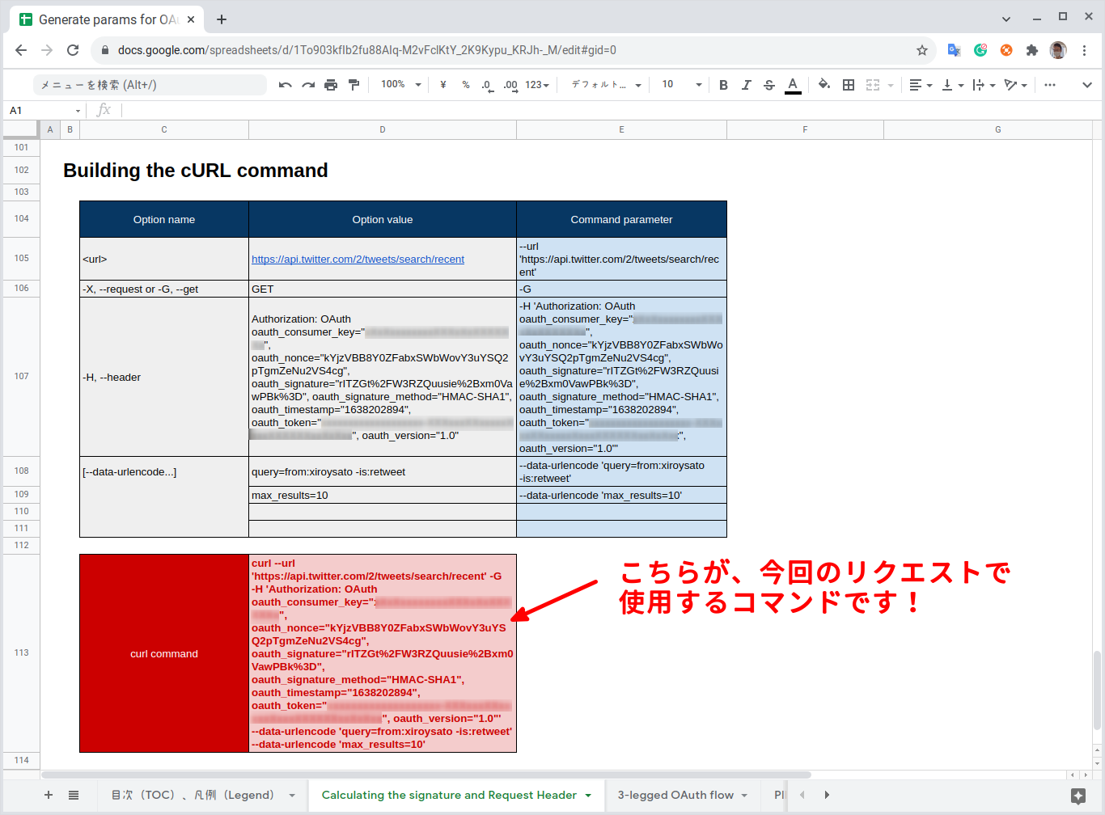The image size is (1105, 815).
Task: Apply bold formatting from the toolbar
Action: tap(722, 84)
